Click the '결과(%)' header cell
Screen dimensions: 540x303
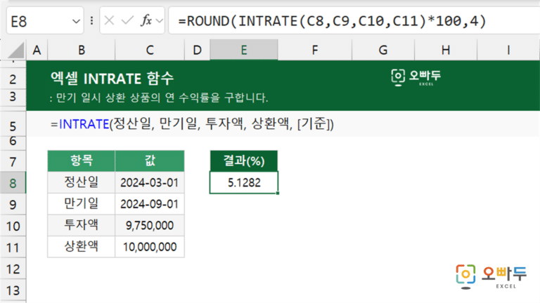point(244,161)
